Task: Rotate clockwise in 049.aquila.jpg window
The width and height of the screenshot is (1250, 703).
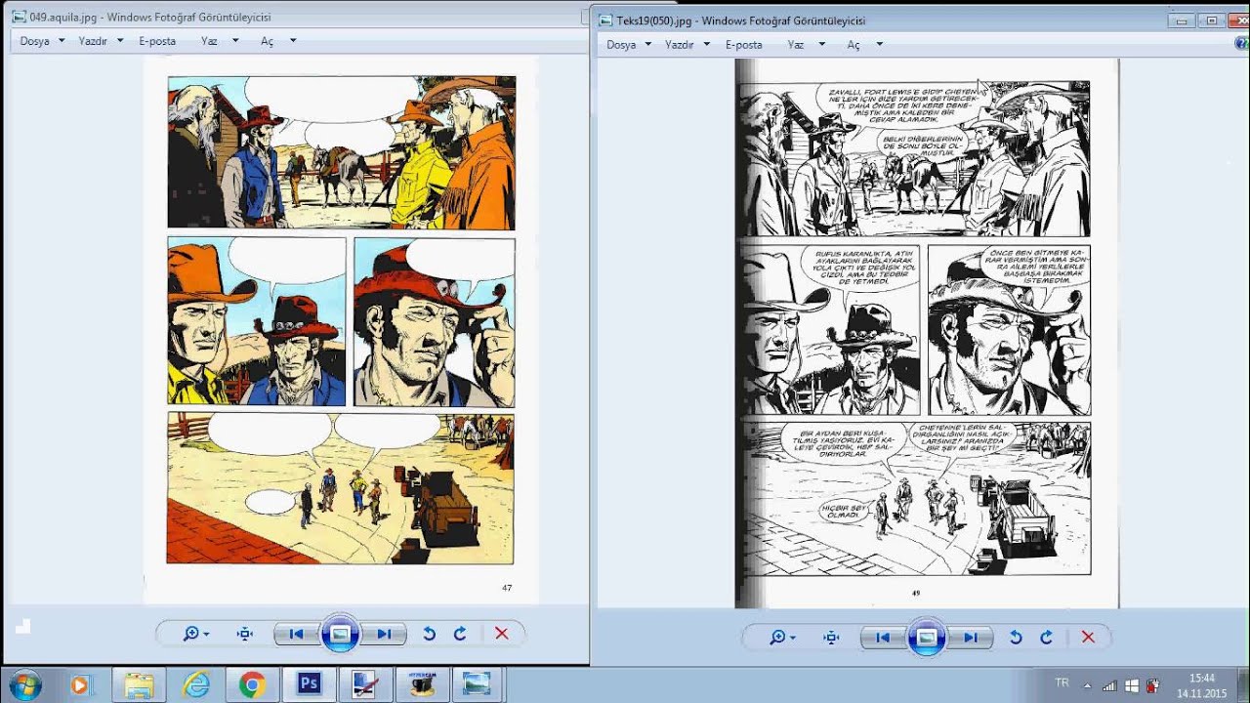Action: click(460, 634)
